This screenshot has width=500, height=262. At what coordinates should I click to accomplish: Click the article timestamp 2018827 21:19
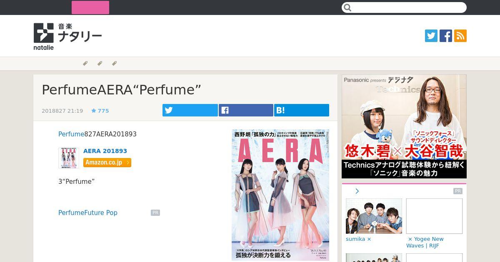62,111
